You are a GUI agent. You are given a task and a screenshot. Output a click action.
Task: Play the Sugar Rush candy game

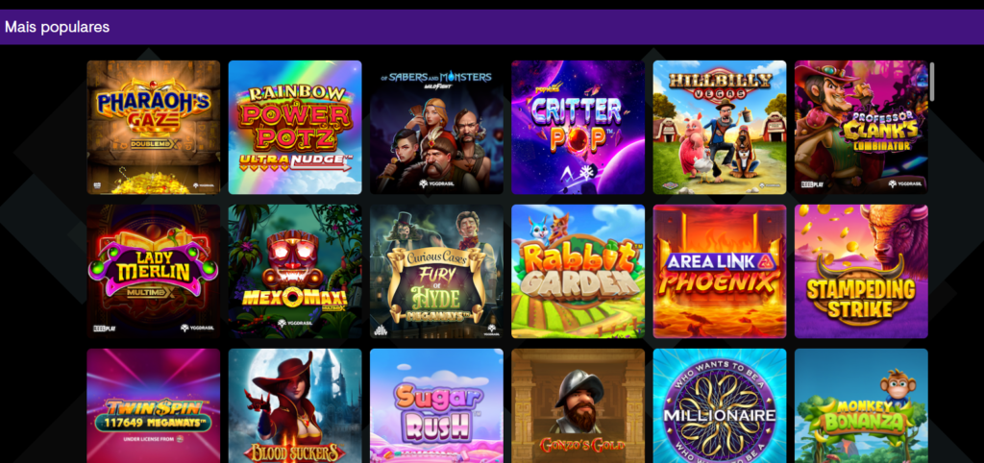coord(436,406)
